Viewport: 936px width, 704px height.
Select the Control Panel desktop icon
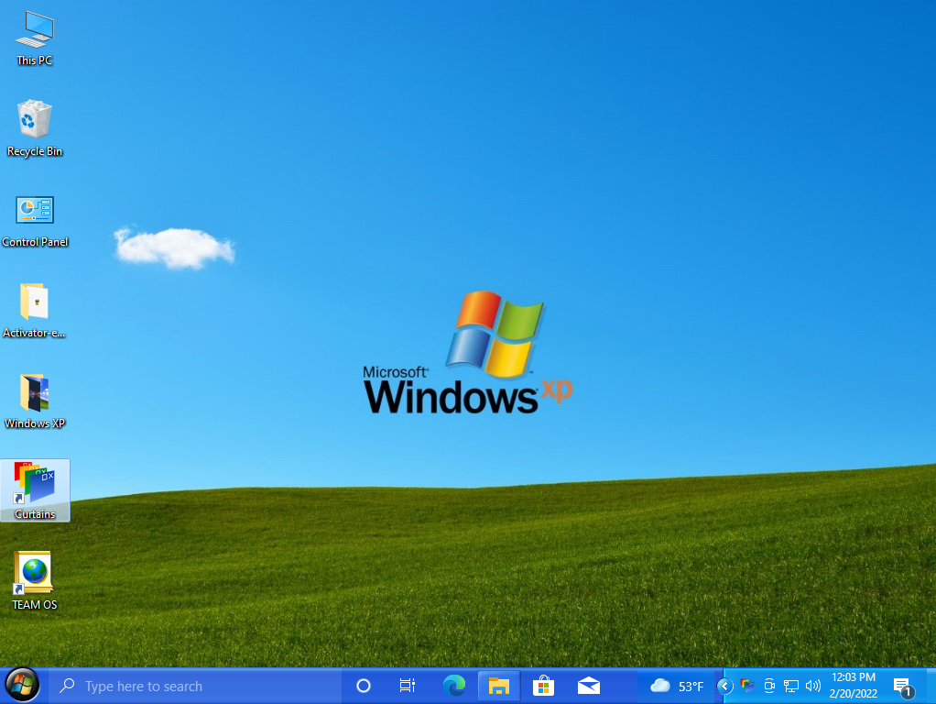click(35, 221)
